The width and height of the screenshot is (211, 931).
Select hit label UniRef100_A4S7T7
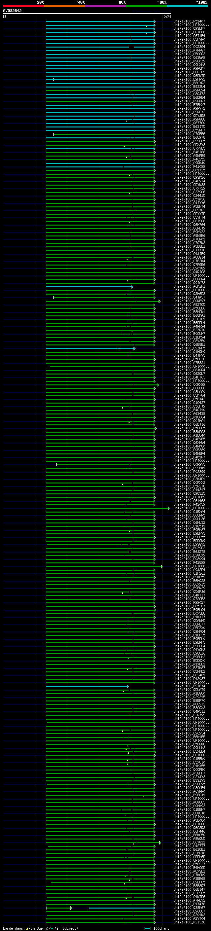click(189, 846)
